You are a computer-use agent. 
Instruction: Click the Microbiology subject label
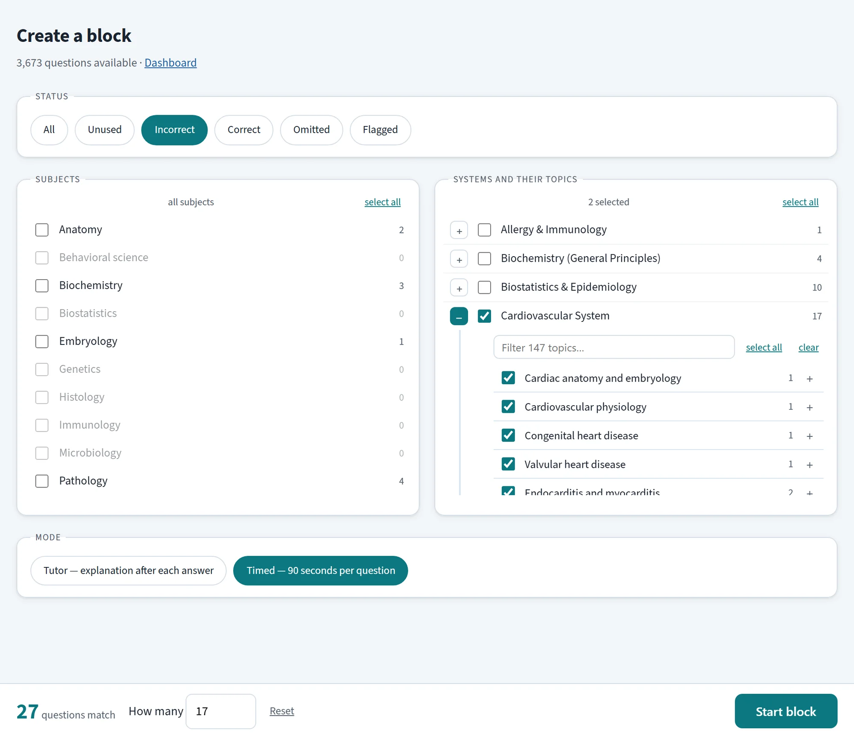tap(90, 453)
